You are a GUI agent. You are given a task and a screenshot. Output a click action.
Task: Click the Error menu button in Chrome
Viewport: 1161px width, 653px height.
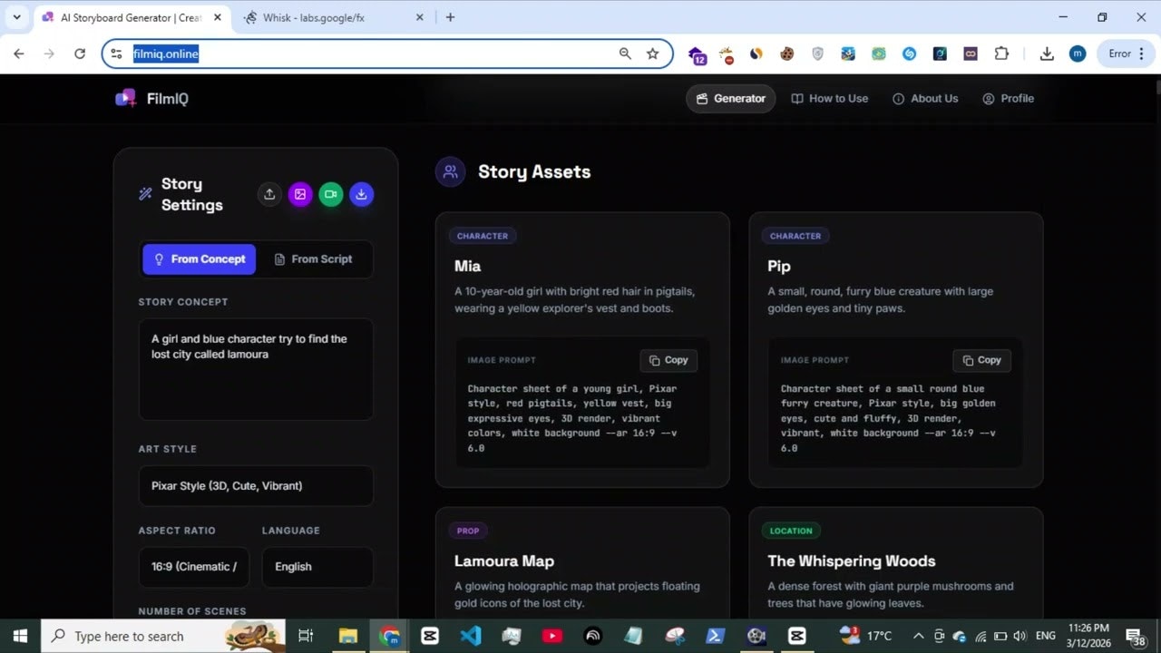(1127, 54)
